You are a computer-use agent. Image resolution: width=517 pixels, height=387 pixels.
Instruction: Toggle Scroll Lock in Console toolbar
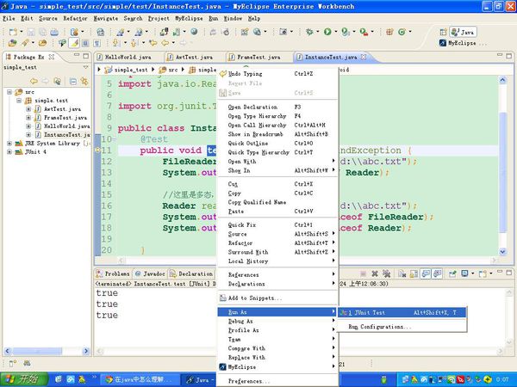[414, 273]
